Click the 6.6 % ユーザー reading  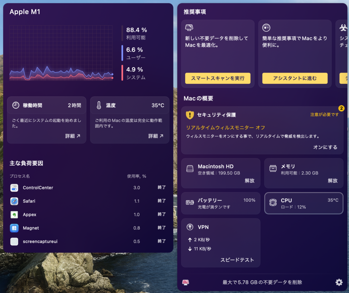tap(136, 53)
